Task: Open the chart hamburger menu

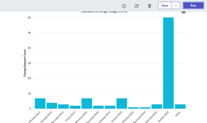Action: point(183,12)
